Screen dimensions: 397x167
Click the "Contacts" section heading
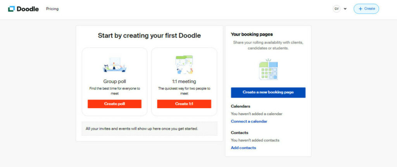[240, 133]
